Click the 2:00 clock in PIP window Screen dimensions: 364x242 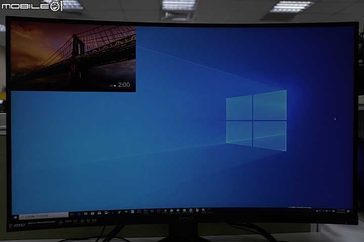click(x=124, y=85)
